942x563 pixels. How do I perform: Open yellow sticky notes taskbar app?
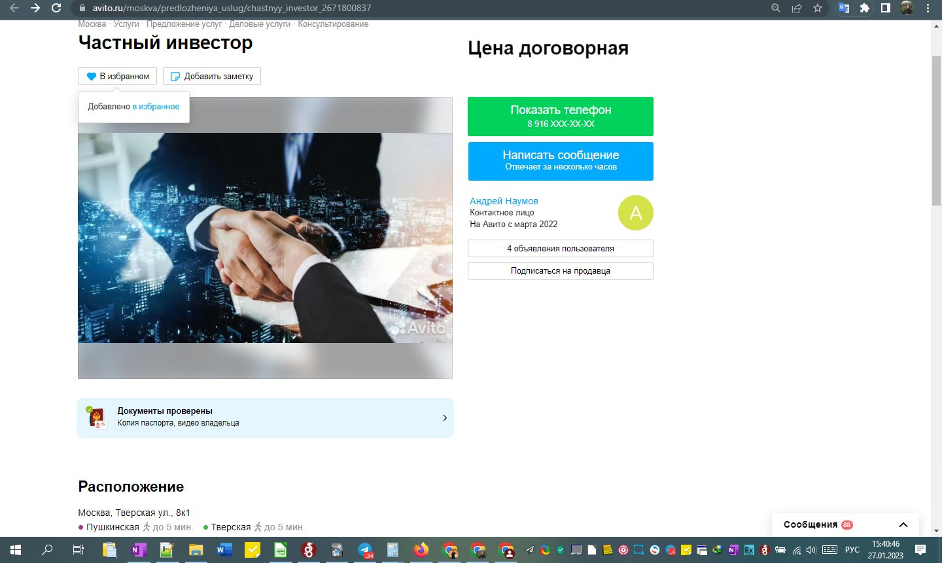(x=253, y=550)
